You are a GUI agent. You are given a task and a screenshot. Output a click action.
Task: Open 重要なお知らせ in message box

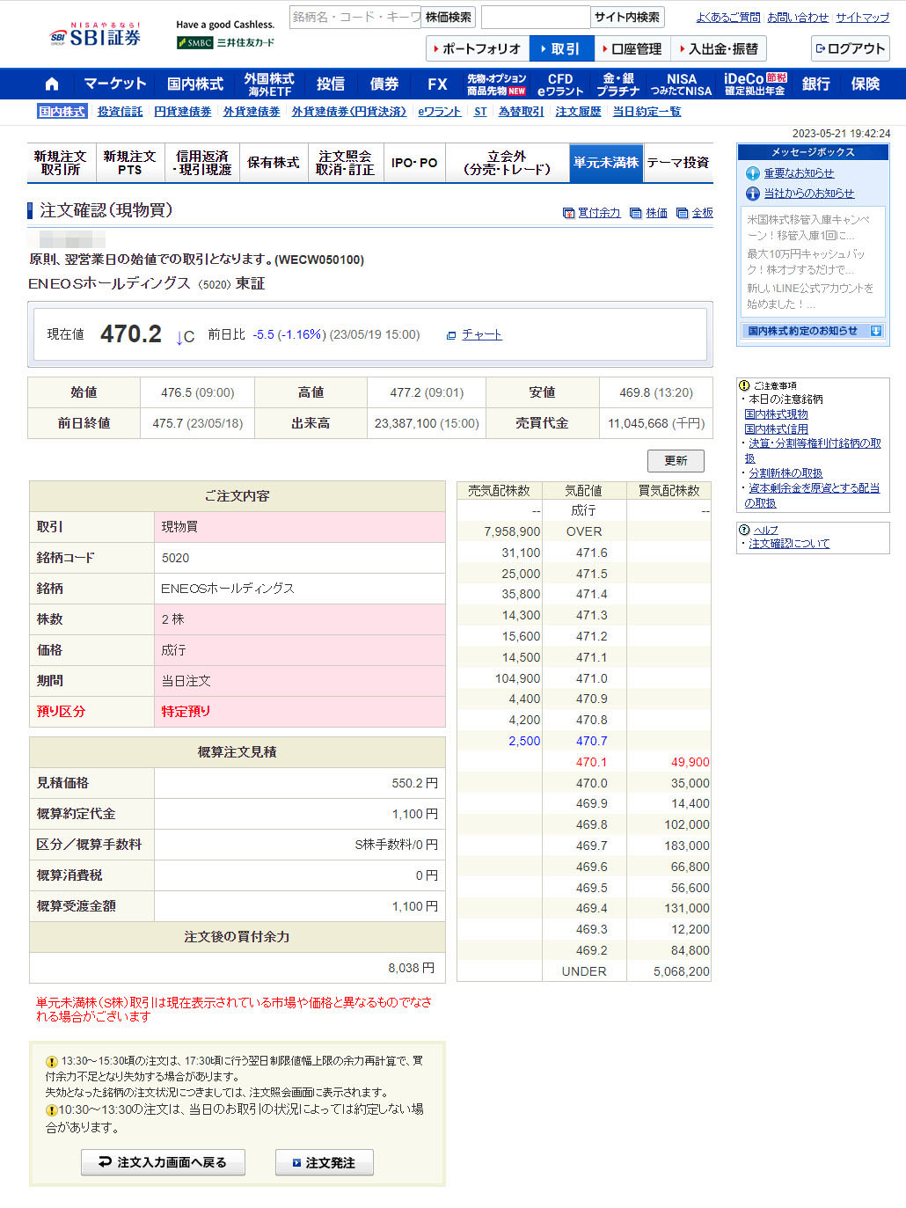(798, 173)
